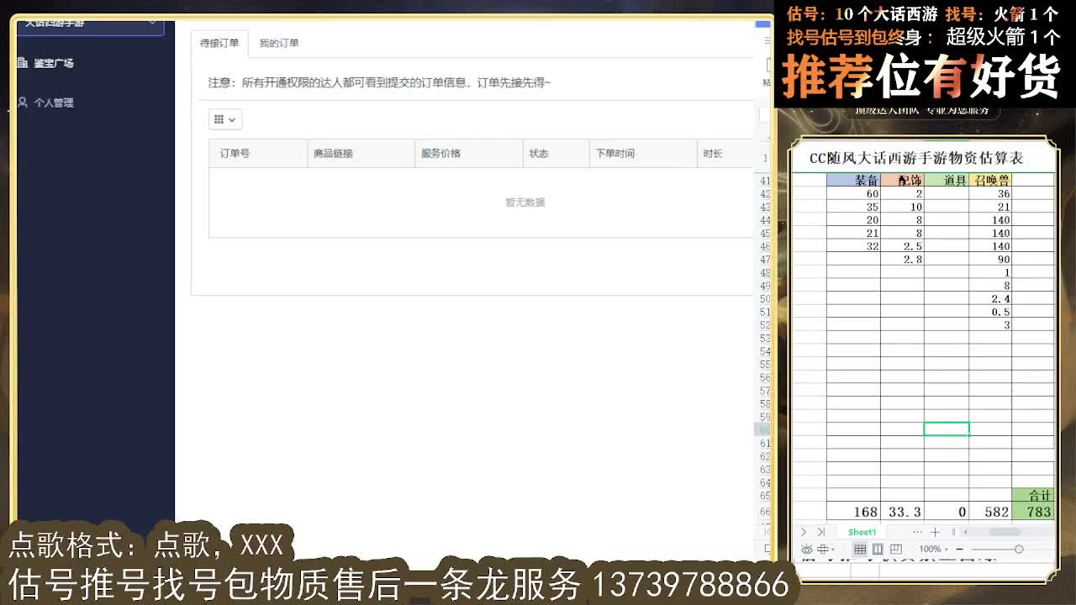Screen dimensions: 1076x605
Task: Toggle eye protection mode in the spreadsheet status bar
Action: [x=807, y=548]
